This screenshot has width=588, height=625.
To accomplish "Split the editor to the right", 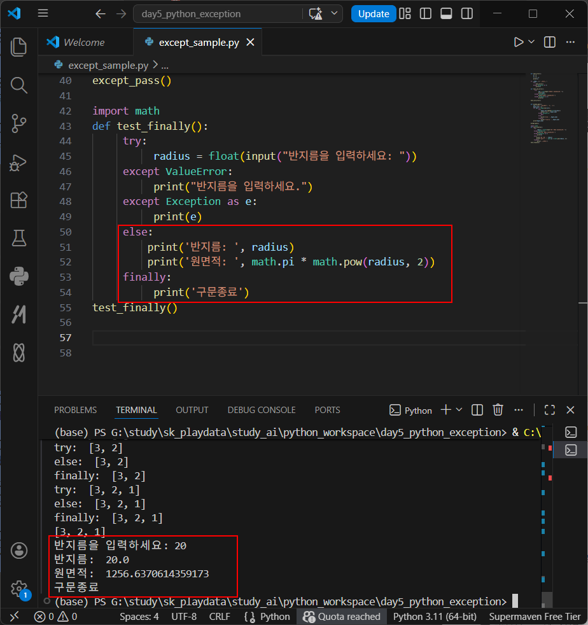I will coord(550,42).
